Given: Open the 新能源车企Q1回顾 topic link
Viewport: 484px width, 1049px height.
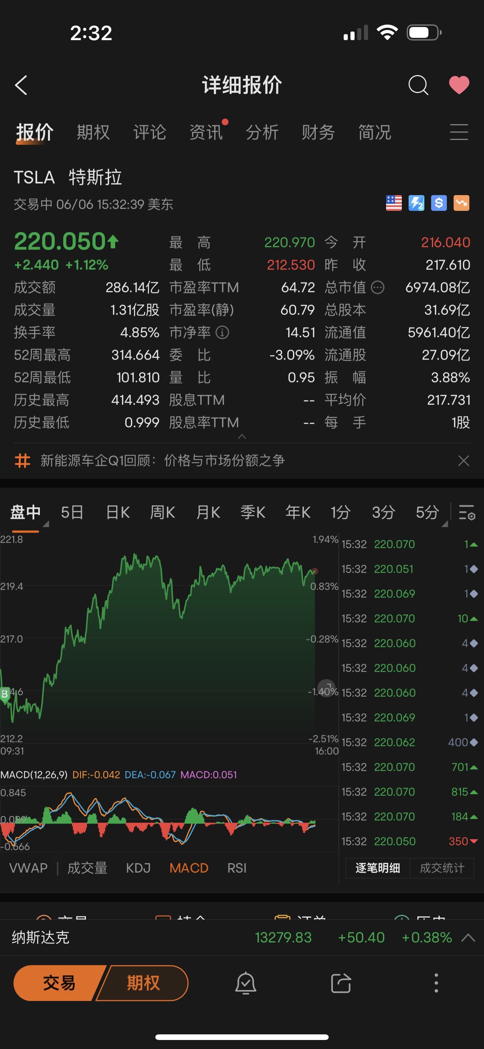Looking at the screenshot, I should (162, 461).
